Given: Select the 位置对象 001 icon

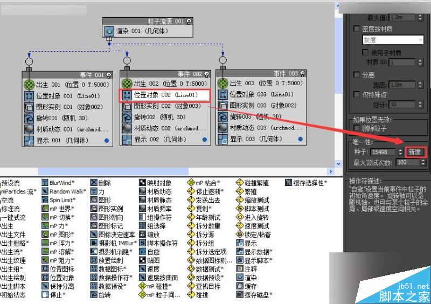Looking at the screenshot, I should pyautogui.click(x=29, y=96).
